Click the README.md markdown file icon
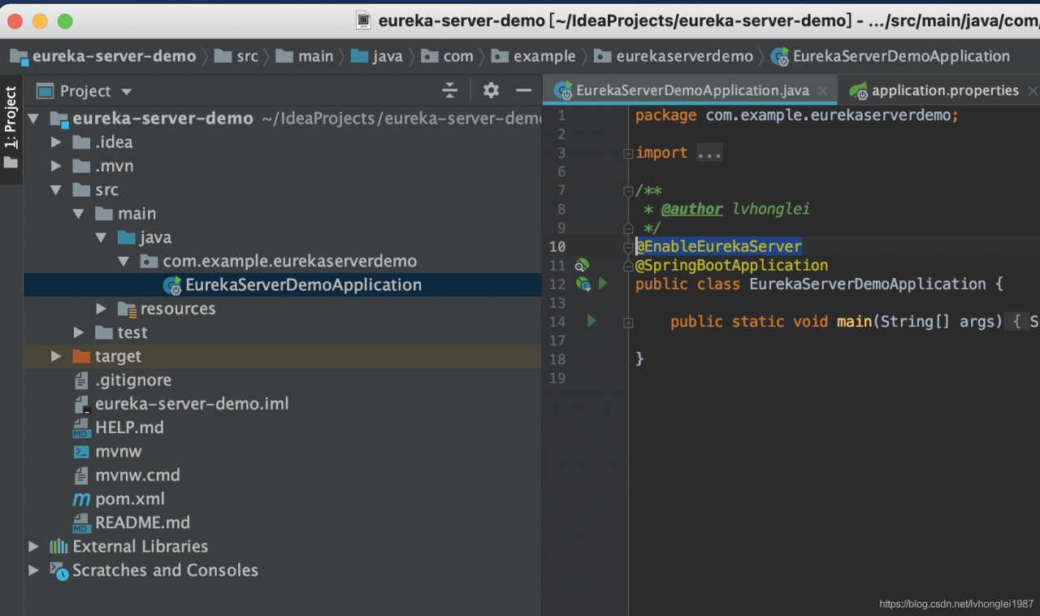 click(x=80, y=523)
